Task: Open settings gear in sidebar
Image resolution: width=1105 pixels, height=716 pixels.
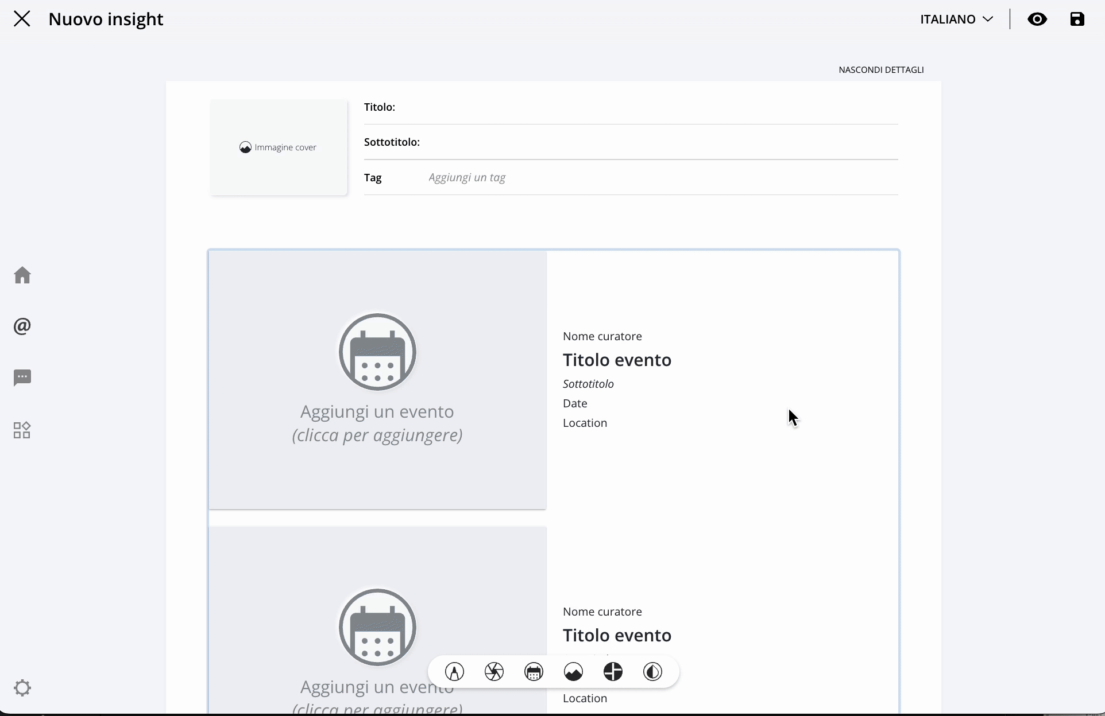Action: [x=22, y=688]
